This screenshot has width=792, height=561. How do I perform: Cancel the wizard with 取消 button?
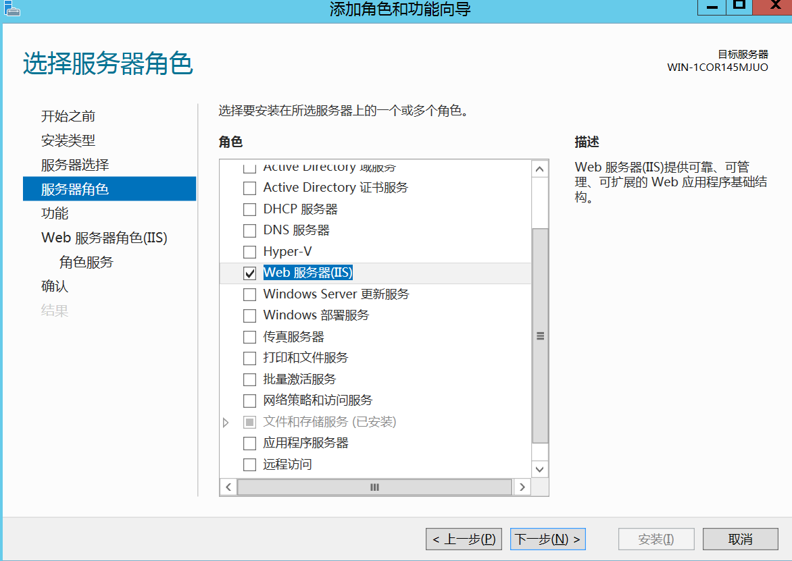tap(741, 539)
